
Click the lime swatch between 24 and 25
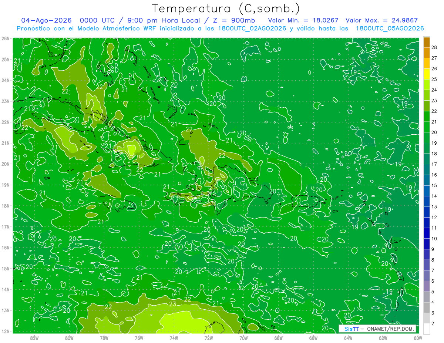click(427, 85)
